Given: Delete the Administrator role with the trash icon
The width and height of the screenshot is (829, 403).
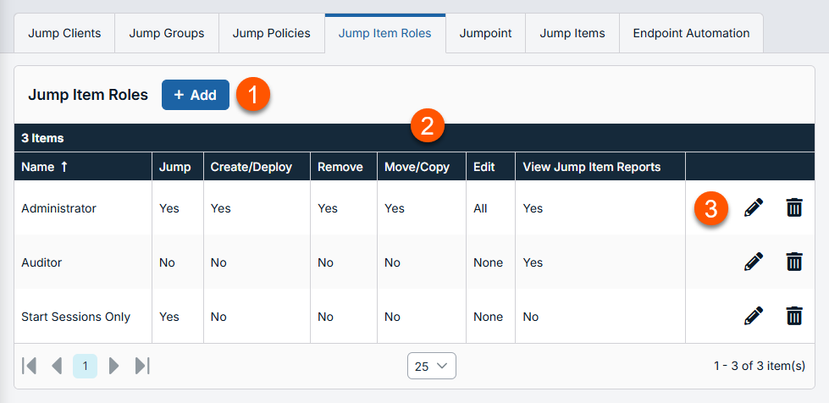Looking at the screenshot, I should [794, 208].
